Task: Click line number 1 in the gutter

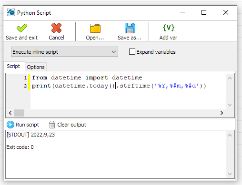Action: pyautogui.click(x=25, y=78)
